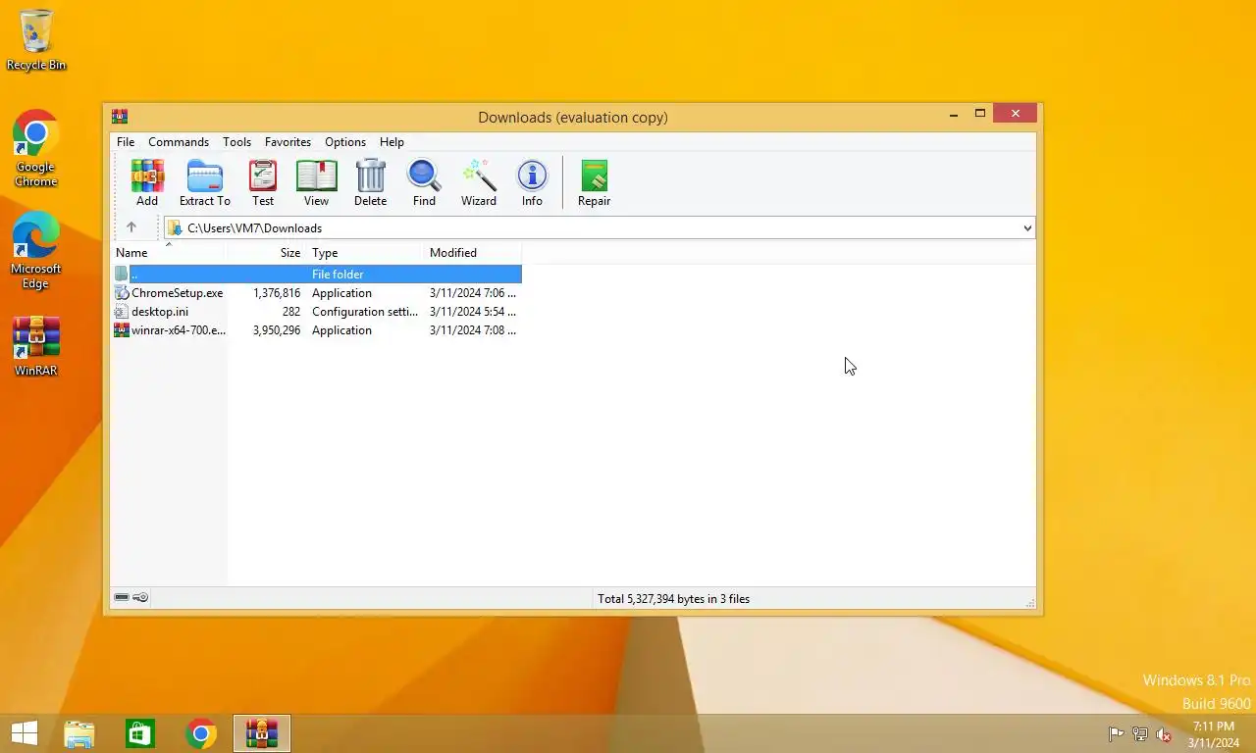Select the parent folder '..' row
Screen dimensions: 1256x753
coord(316,274)
